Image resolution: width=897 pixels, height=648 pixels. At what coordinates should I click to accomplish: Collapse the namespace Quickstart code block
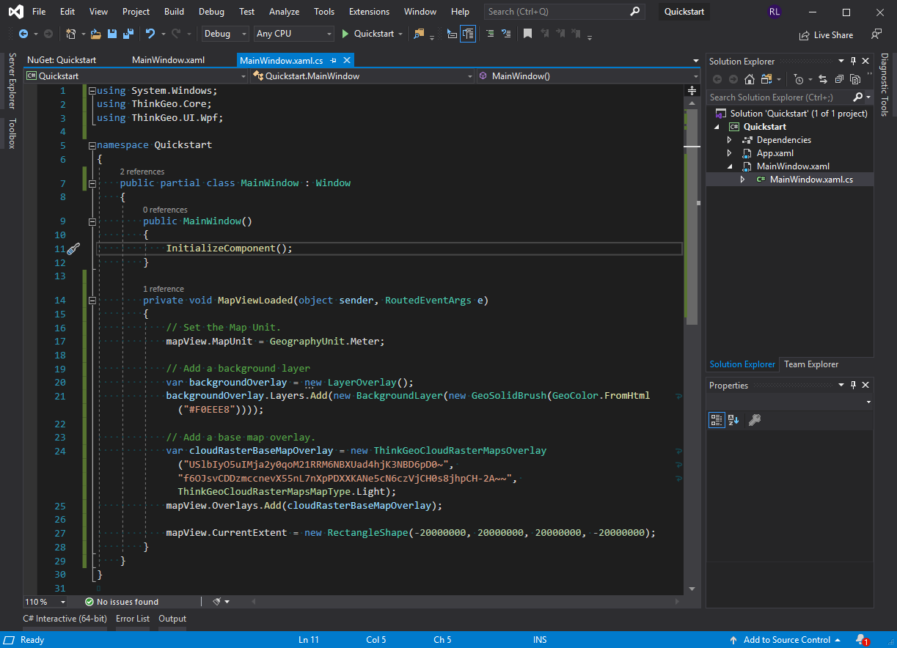(92, 145)
